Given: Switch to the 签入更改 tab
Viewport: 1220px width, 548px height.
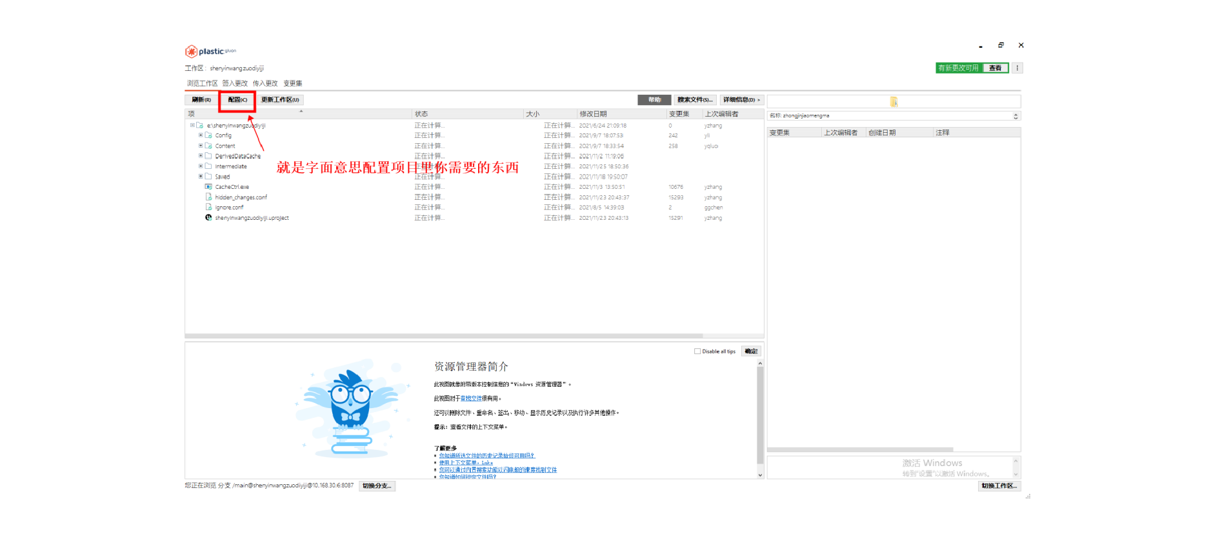Looking at the screenshot, I should 235,83.
